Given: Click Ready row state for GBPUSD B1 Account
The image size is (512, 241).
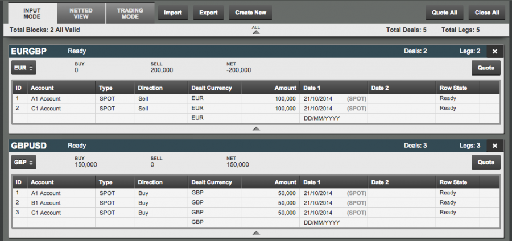Looking at the screenshot, I should [x=448, y=202].
